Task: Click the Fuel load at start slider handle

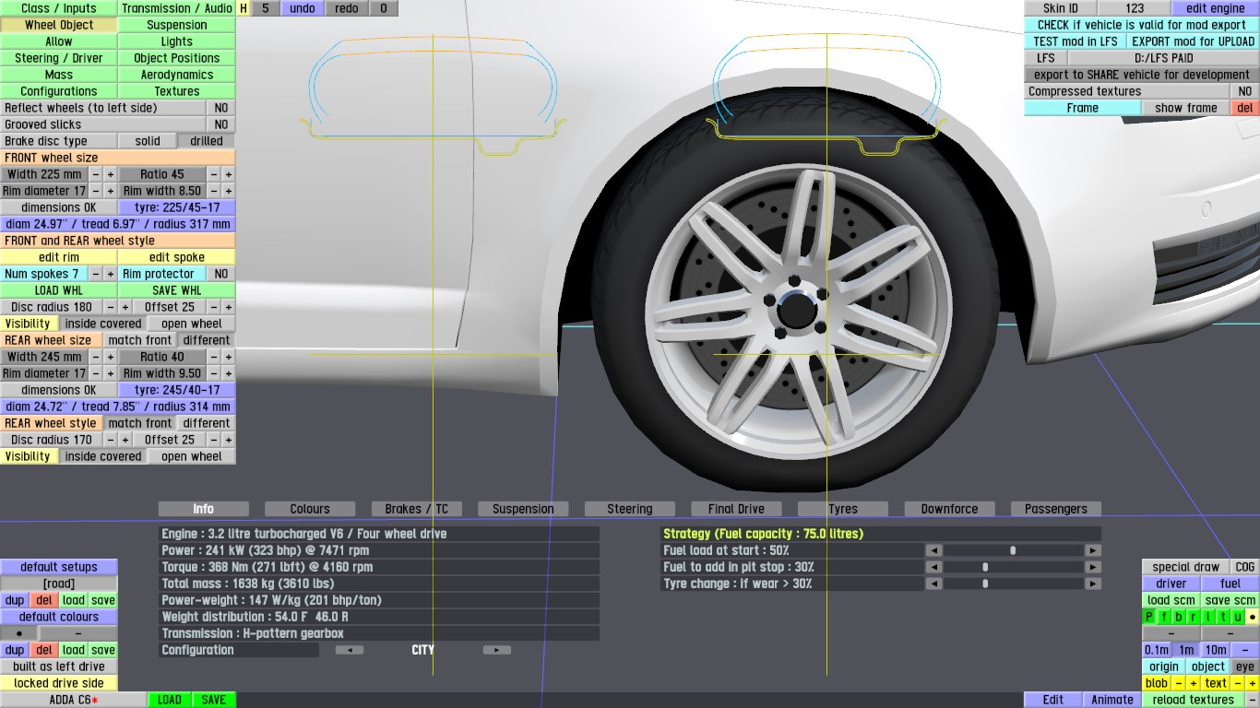Action: coord(1013,550)
